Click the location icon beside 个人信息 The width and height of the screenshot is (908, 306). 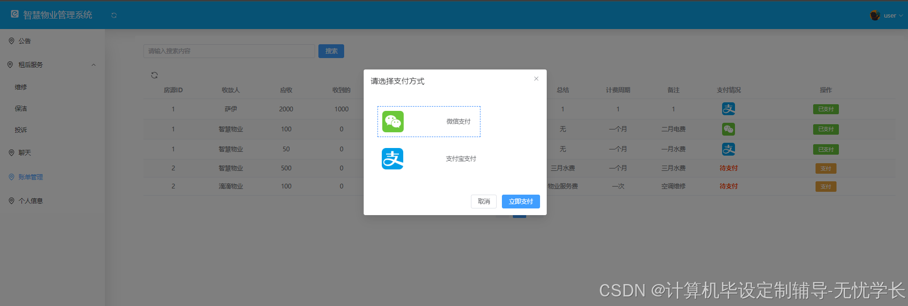(11, 201)
